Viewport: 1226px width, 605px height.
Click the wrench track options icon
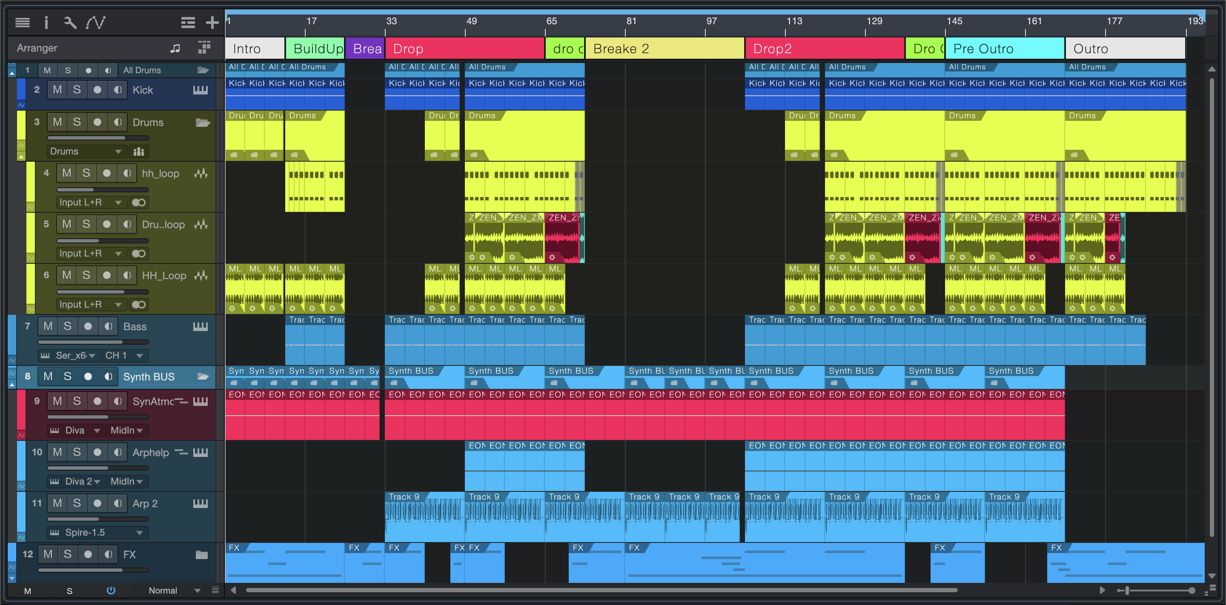click(x=70, y=23)
